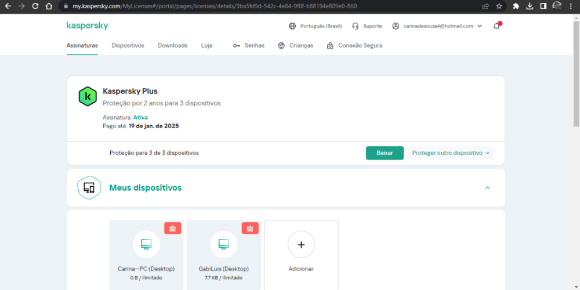This screenshot has height=290, width=580.
Task: Click the carinadesouza4@hotmail.com account
Action: tap(438, 26)
